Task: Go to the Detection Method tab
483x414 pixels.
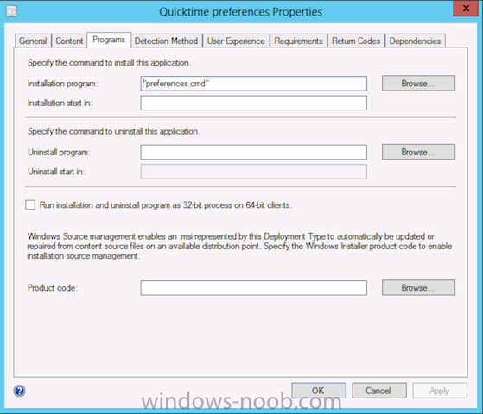Action: (x=166, y=41)
